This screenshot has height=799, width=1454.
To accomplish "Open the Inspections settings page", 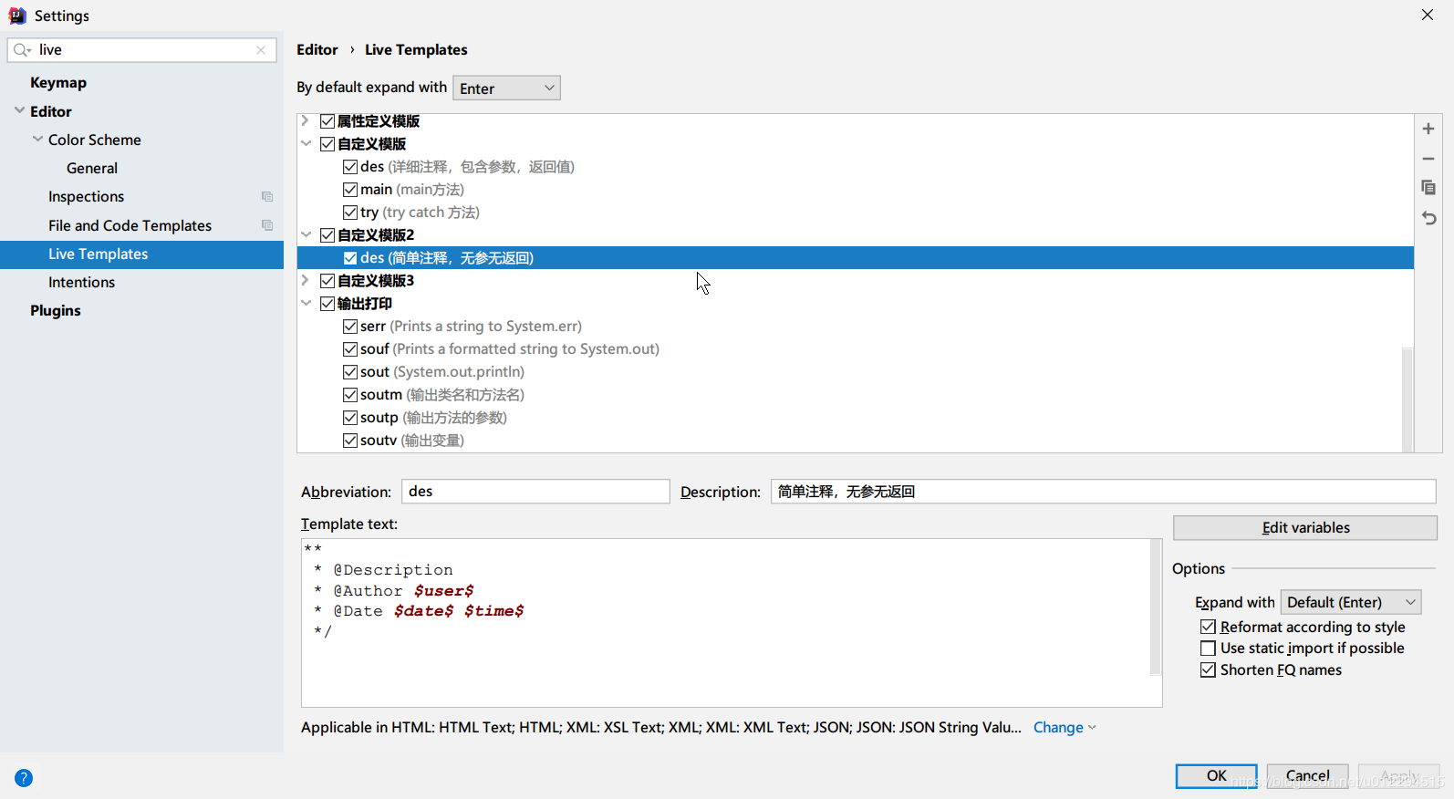I will (x=86, y=197).
